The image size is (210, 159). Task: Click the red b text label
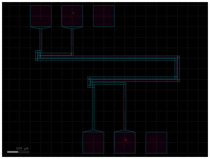[125, 140]
